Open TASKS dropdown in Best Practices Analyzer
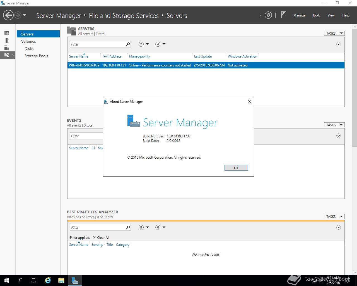Viewport: 357px width, 286px height. pyautogui.click(x=334, y=216)
